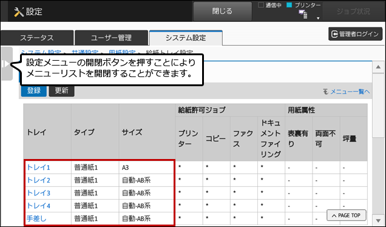Click the 給紙許可ジョブ column header
Screen dimensions: 386x227
point(230,110)
